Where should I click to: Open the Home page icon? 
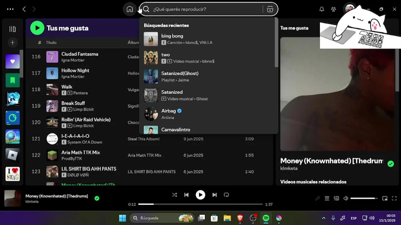(x=130, y=9)
